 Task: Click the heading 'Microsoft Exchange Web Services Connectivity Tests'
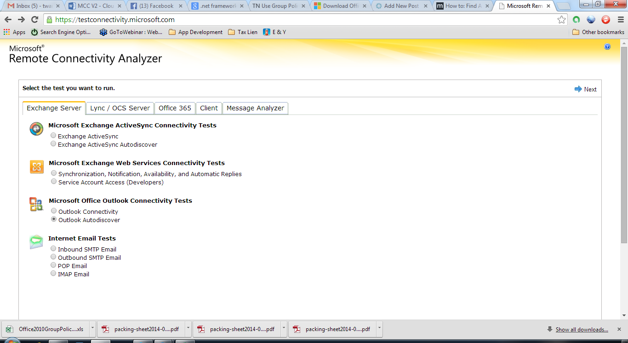tap(137, 163)
